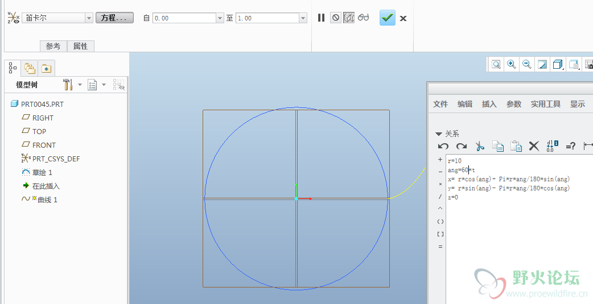Click the green checkmark to accept the curve
This screenshot has height=304, width=593.
point(388,18)
